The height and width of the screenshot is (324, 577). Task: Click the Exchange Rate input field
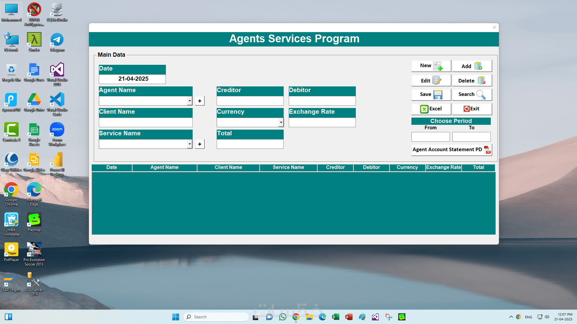point(322,122)
